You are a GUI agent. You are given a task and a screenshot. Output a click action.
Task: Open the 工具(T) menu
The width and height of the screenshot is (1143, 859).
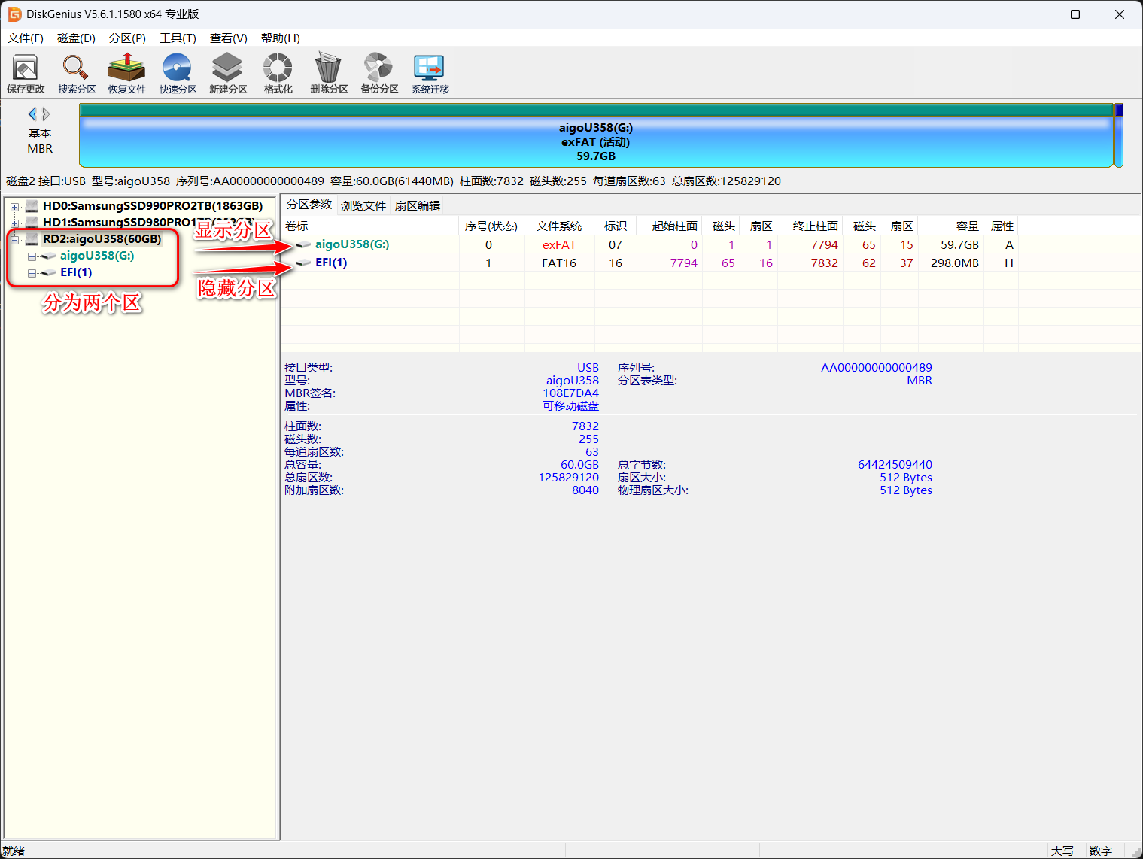pyautogui.click(x=178, y=38)
